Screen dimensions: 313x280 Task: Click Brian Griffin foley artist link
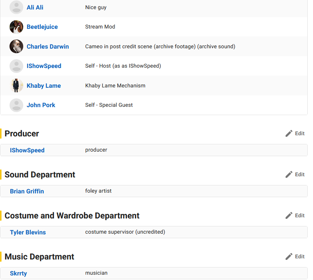(x=27, y=191)
